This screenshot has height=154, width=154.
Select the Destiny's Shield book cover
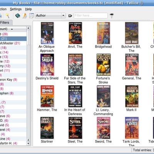47,65
